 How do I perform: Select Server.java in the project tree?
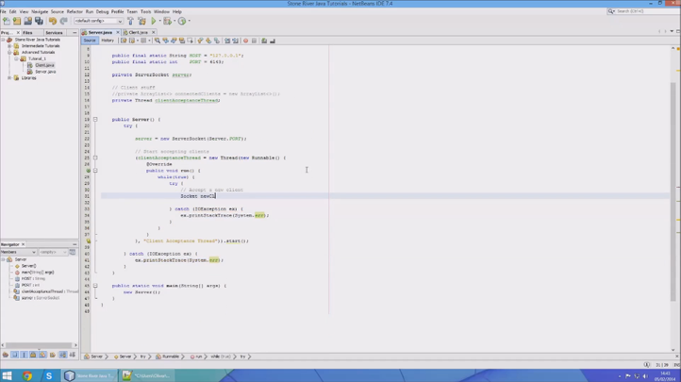pyautogui.click(x=45, y=71)
